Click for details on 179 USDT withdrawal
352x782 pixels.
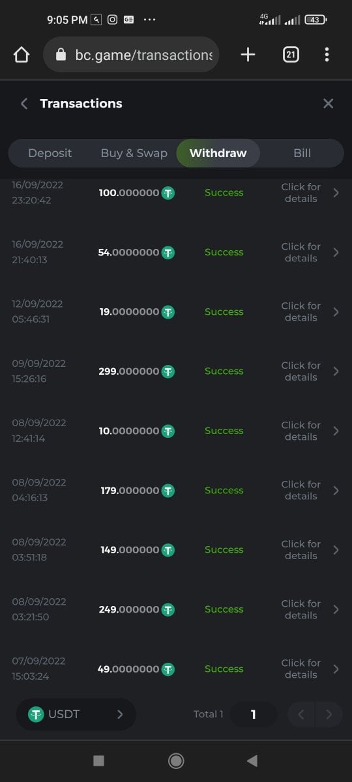click(x=301, y=490)
